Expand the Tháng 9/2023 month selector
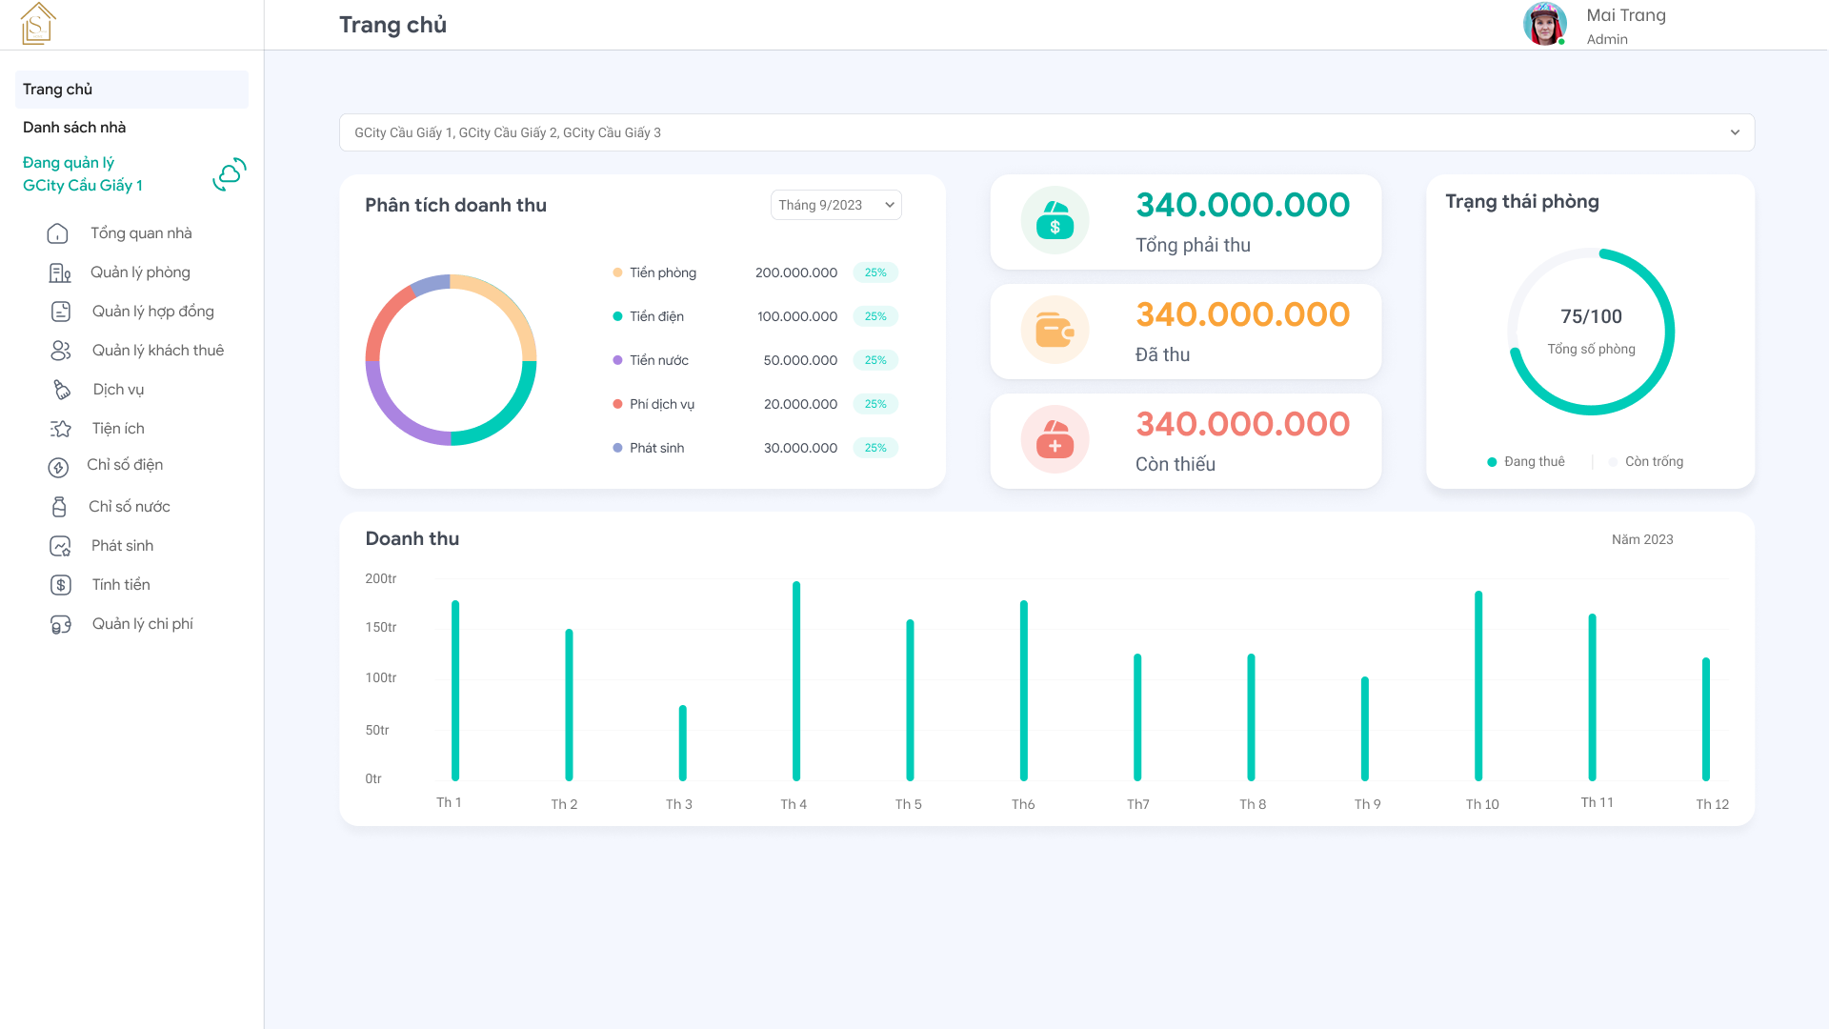The width and height of the screenshot is (1829, 1029). click(835, 205)
